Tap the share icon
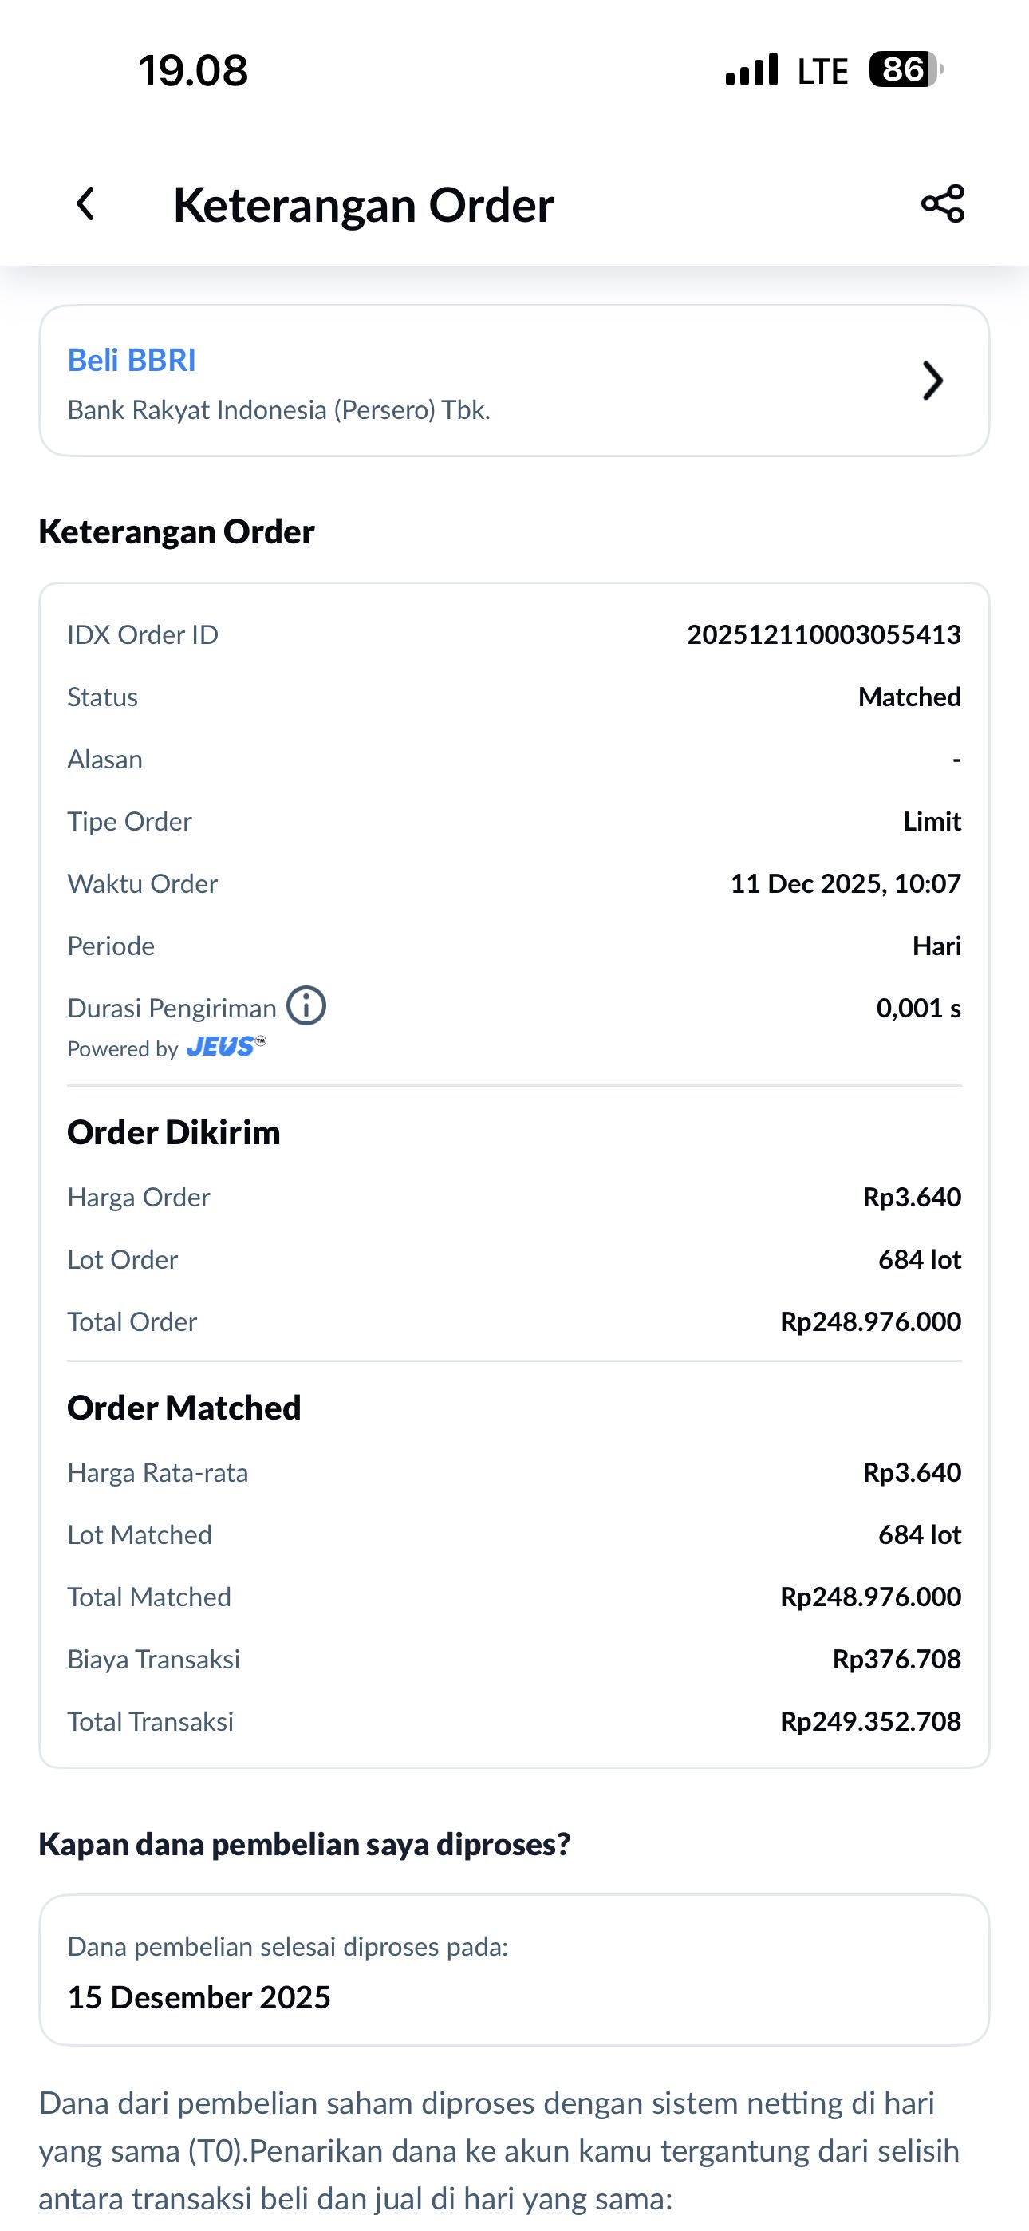 942,204
